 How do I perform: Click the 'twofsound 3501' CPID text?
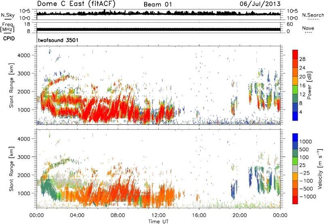click(x=58, y=40)
